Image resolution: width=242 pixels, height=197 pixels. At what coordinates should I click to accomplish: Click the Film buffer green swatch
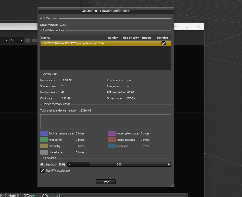tap(44, 139)
